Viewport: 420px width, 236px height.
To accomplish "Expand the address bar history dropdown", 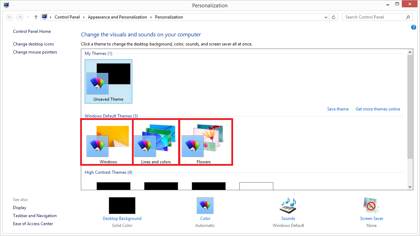I will pos(326,17).
